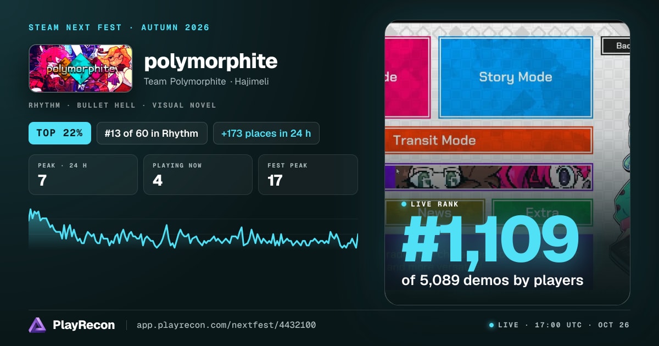
Task: Click the polymorphite game title
Action: [211, 62]
